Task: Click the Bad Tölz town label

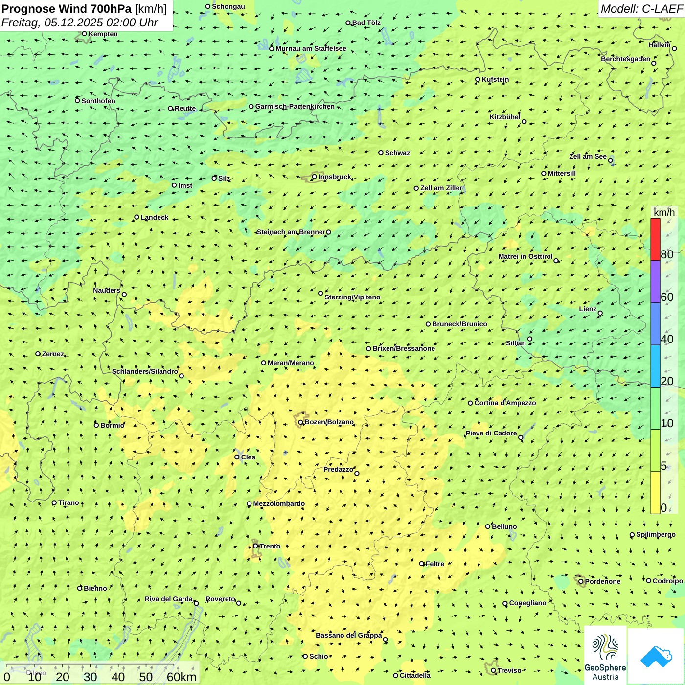Action: pyautogui.click(x=366, y=23)
